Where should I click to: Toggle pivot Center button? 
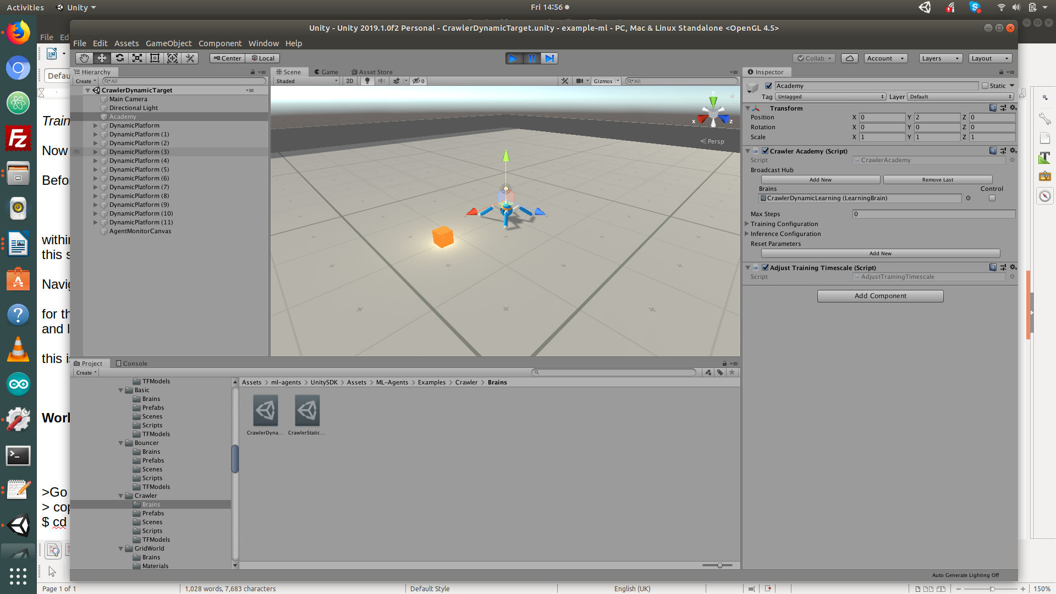click(227, 58)
